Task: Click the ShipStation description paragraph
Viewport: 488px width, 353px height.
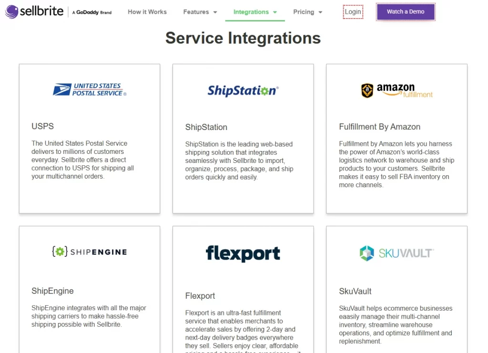Action: pos(239,161)
